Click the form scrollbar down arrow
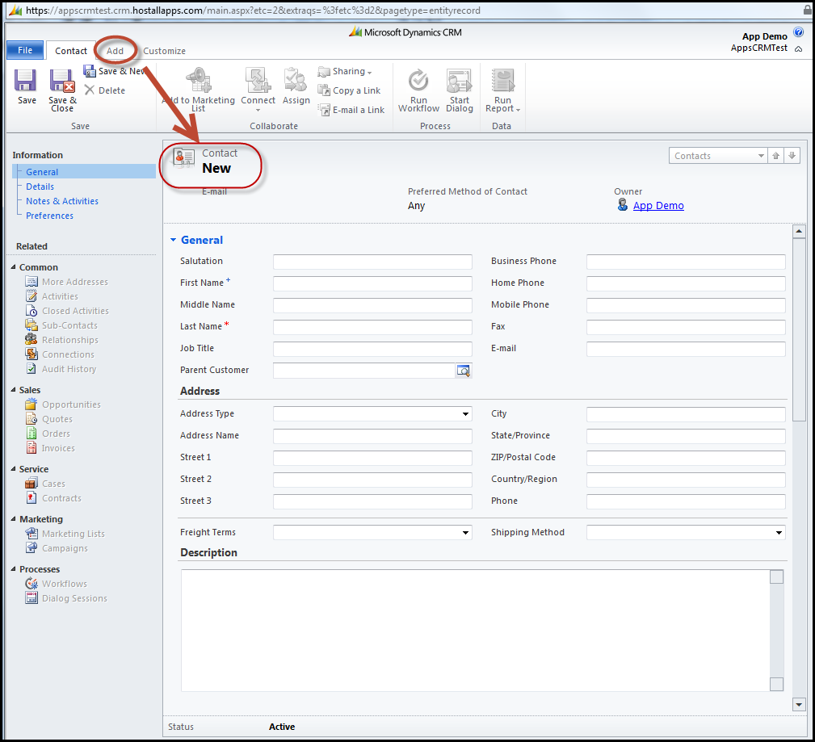The width and height of the screenshot is (815, 742). click(799, 705)
